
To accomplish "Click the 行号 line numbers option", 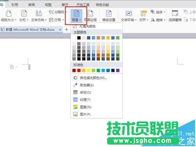I will (x=56, y=20).
